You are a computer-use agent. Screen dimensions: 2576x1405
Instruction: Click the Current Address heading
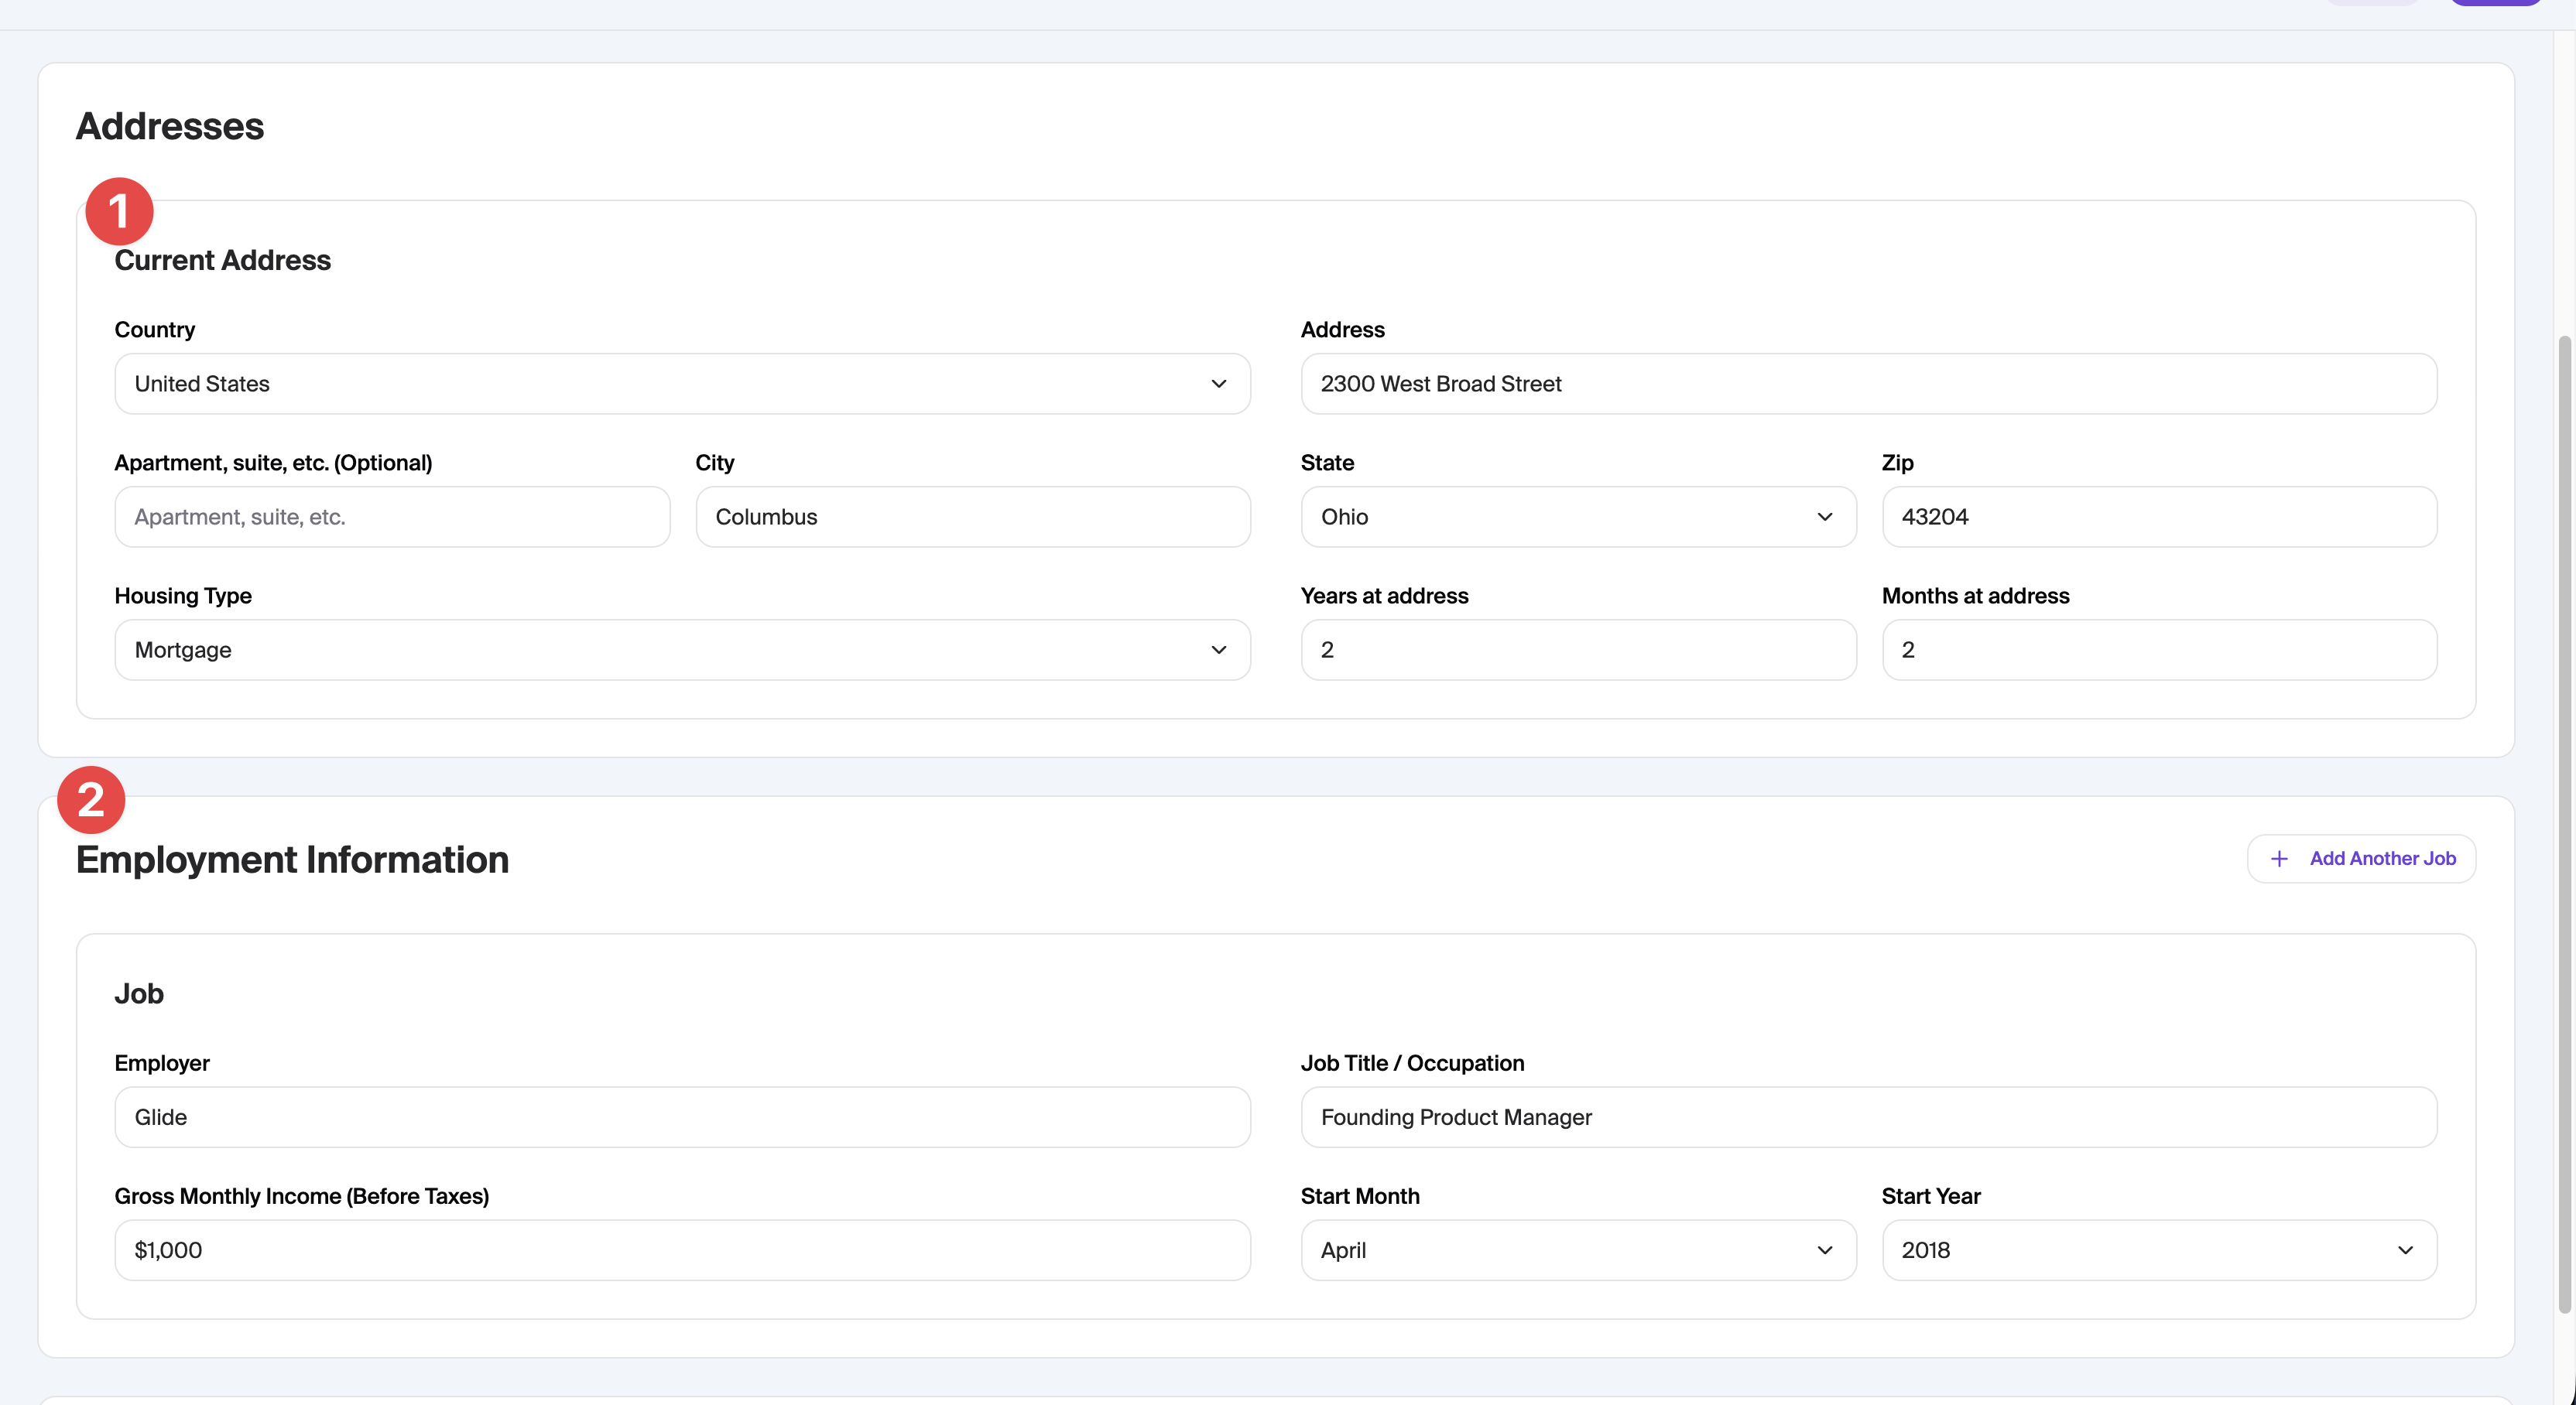tap(222, 260)
